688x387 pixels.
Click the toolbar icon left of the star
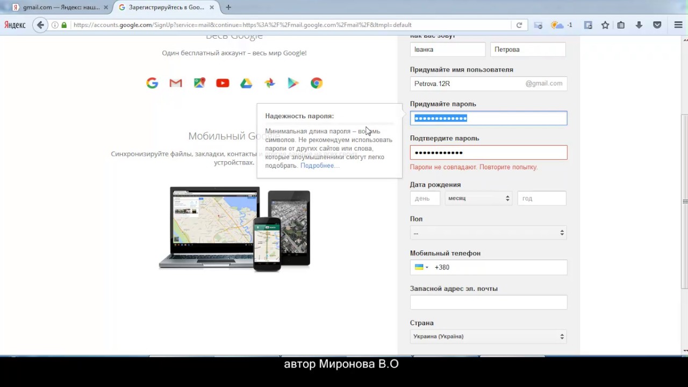point(588,25)
